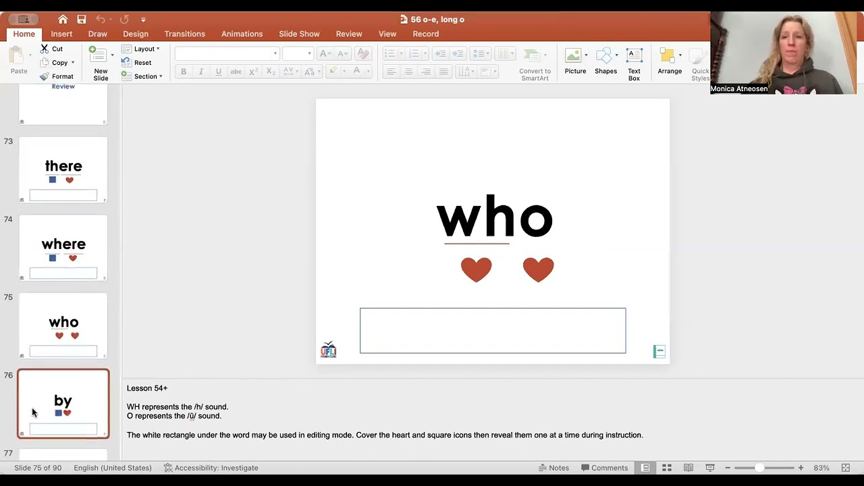Toggle Italic formatting
The width and height of the screenshot is (864, 486).
click(x=200, y=72)
